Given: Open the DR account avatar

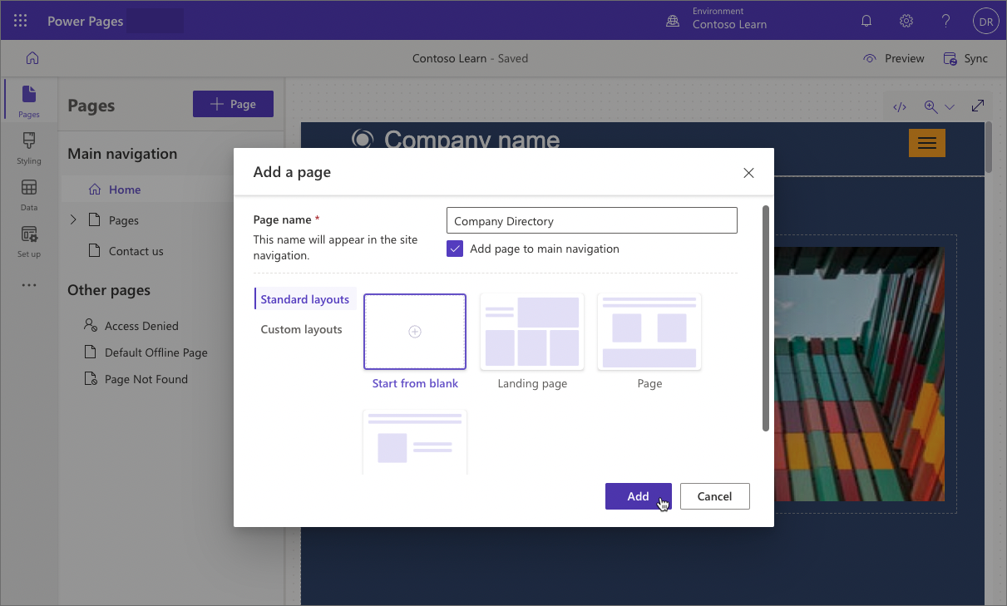Looking at the screenshot, I should click(985, 22).
